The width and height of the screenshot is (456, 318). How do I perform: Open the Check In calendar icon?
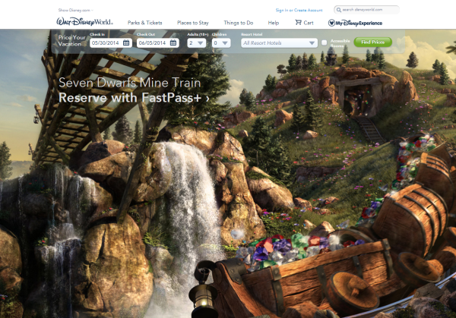point(126,43)
